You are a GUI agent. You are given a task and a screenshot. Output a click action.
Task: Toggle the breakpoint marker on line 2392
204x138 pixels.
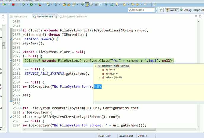[11, 117]
